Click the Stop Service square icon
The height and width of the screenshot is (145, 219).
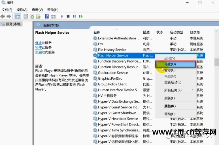click(68, 16)
